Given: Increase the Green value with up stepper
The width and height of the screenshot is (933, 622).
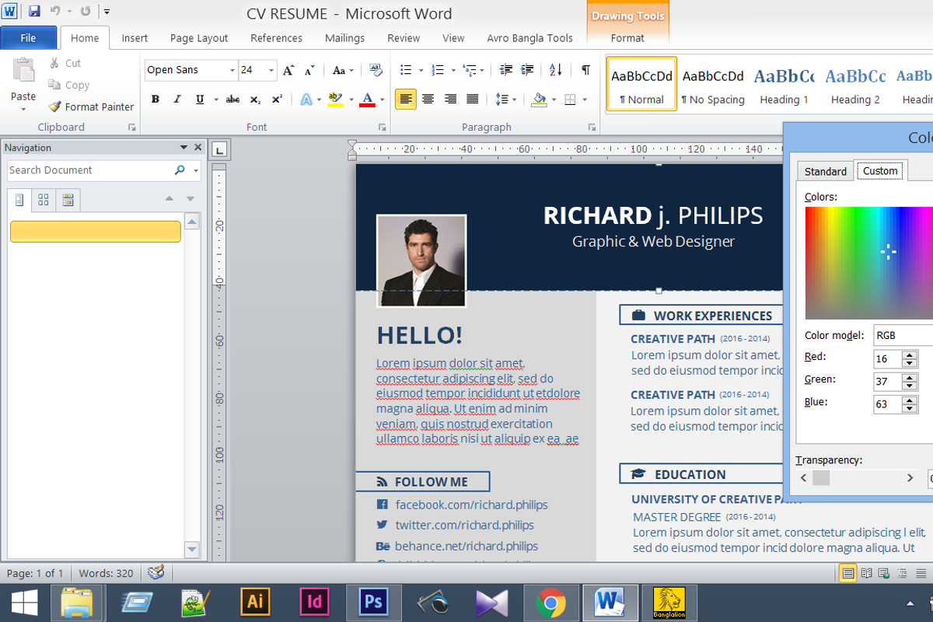Looking at the screenshot, I should click(x=910, y=377).
